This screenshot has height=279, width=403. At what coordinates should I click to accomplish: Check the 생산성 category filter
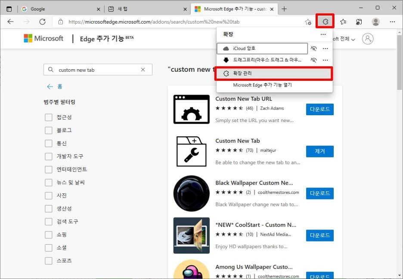point(49,208)
